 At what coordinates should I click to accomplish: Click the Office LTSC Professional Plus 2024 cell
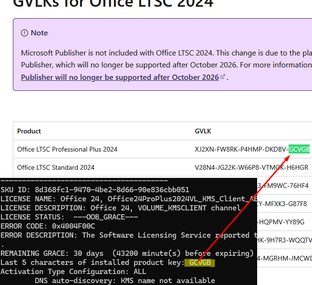(x=67, y=149)
